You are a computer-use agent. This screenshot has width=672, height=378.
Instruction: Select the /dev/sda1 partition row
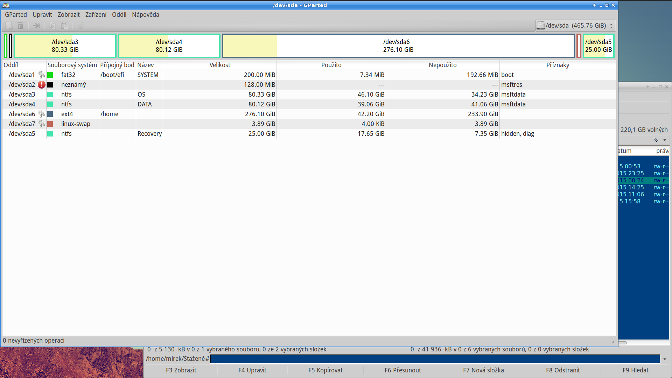click(x=309, y=75)
